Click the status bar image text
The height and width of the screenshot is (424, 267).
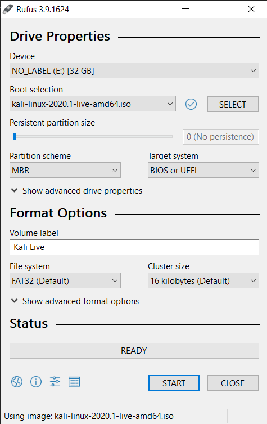(x=89, y=416)
